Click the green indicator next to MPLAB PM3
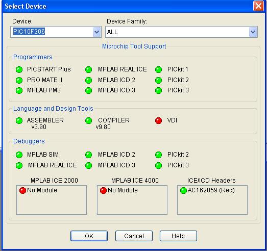This screenshot has width=267, height=251. click(19, 90)
